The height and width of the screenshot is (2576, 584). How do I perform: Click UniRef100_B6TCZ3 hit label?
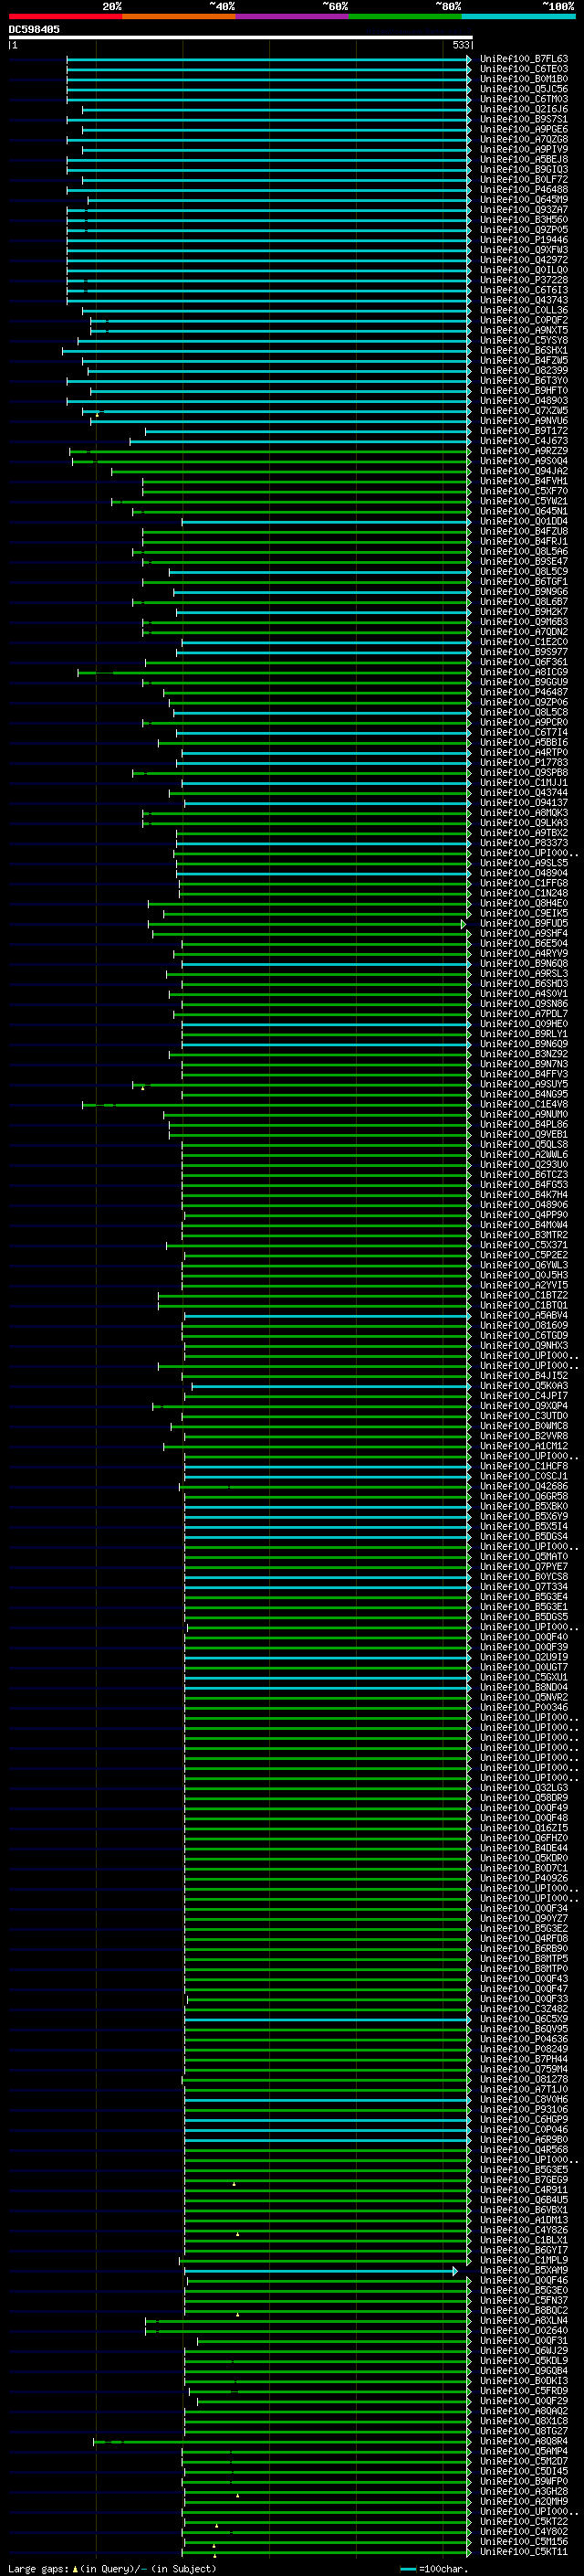(524, 1174)
